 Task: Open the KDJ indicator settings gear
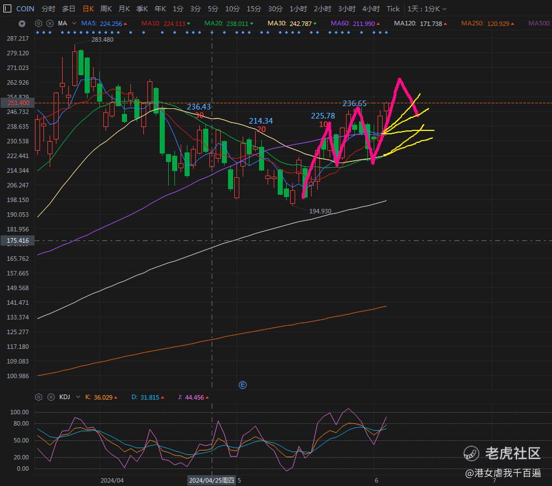point(39,397)
